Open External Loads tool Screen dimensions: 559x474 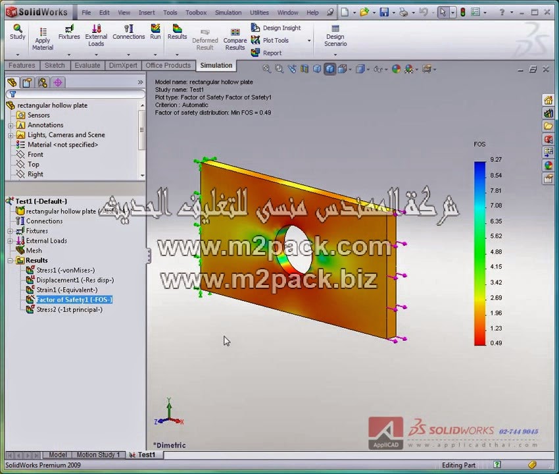point(96,36)
